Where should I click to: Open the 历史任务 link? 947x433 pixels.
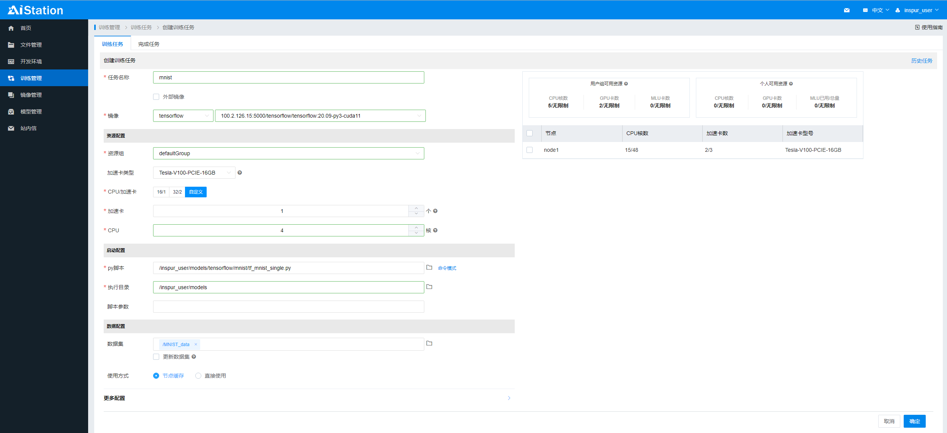tap(922, 61)
